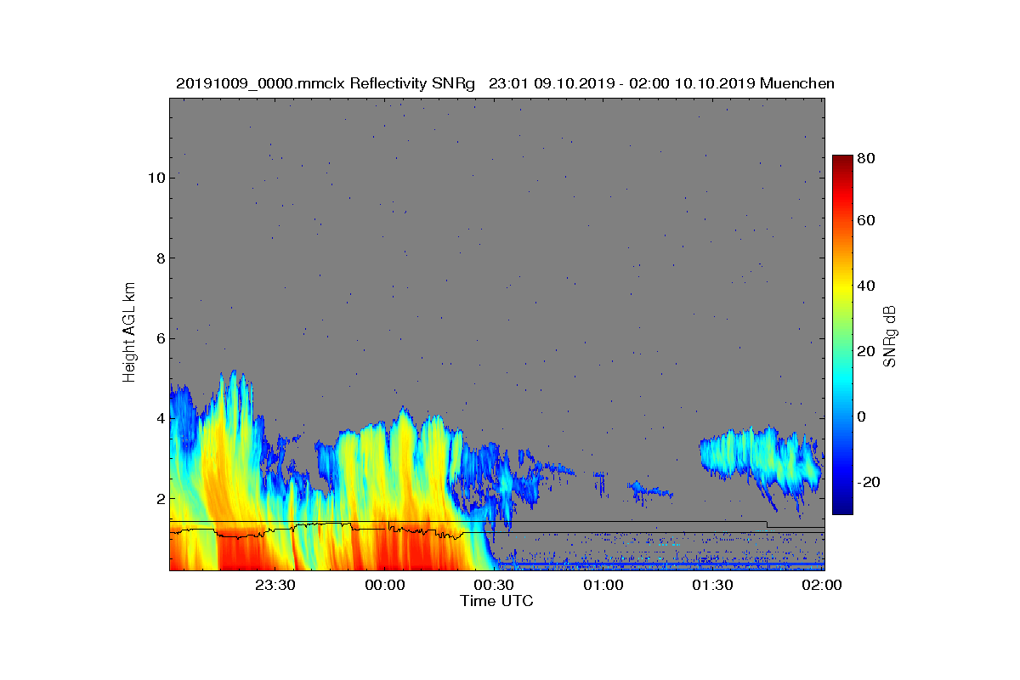Click the 01:30 time tick label
Viewport: 1020px width, 680px height.
pyautogui.click(x=713, y=585)
